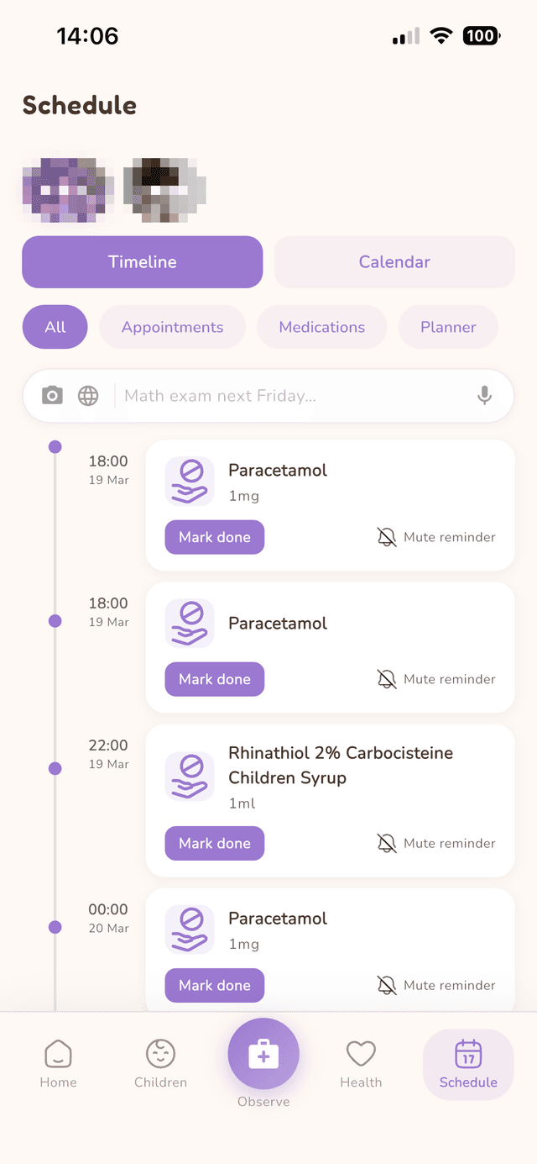Click the medication icon on the Rhinathiol card
The width and height of the screenshot is (537, 1164).
[x=190, y=775]
